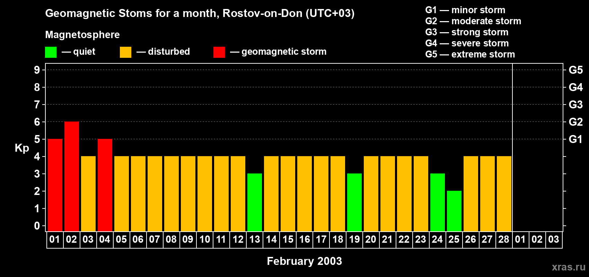The width and height of the screenshot is (589, 277).
Task: Click the right-axis label G2
Action: [x=576, y=122]
